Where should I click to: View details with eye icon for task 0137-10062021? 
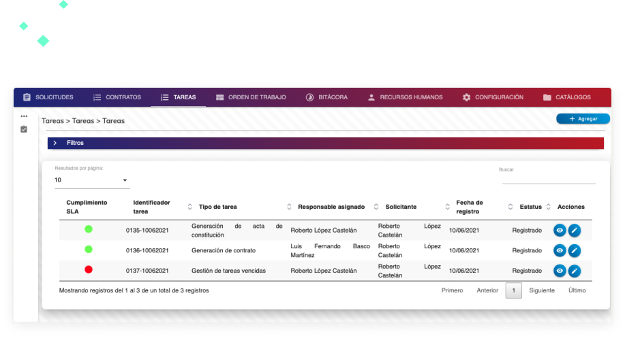coord(560,271)
